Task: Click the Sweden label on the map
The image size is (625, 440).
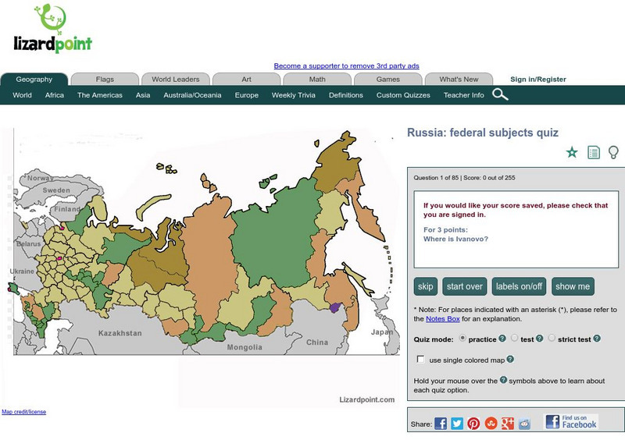Action: click(56, 190)
